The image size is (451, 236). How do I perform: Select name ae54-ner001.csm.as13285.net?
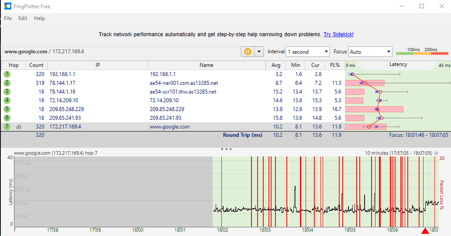[184, 83]
